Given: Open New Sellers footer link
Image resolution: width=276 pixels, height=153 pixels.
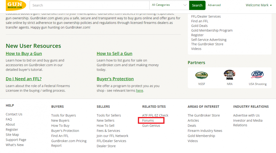Looking at the screenshot, I should (105, 120).
